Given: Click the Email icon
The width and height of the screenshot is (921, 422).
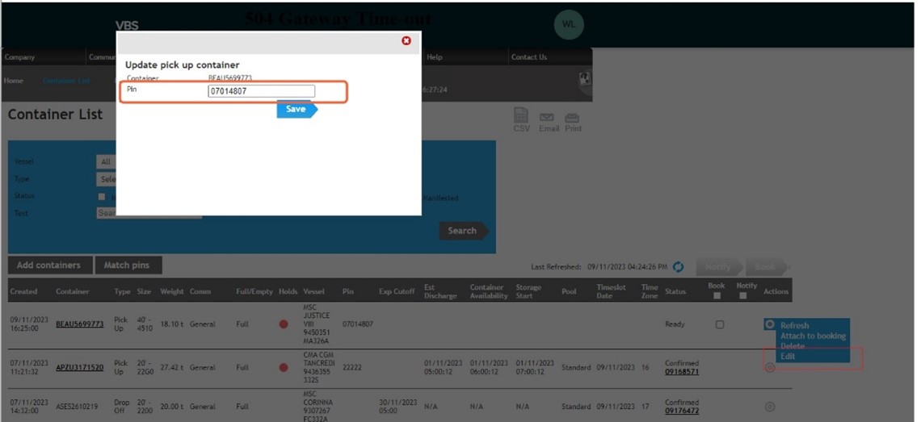Looking at the screenshot, I should click(547, 120).
